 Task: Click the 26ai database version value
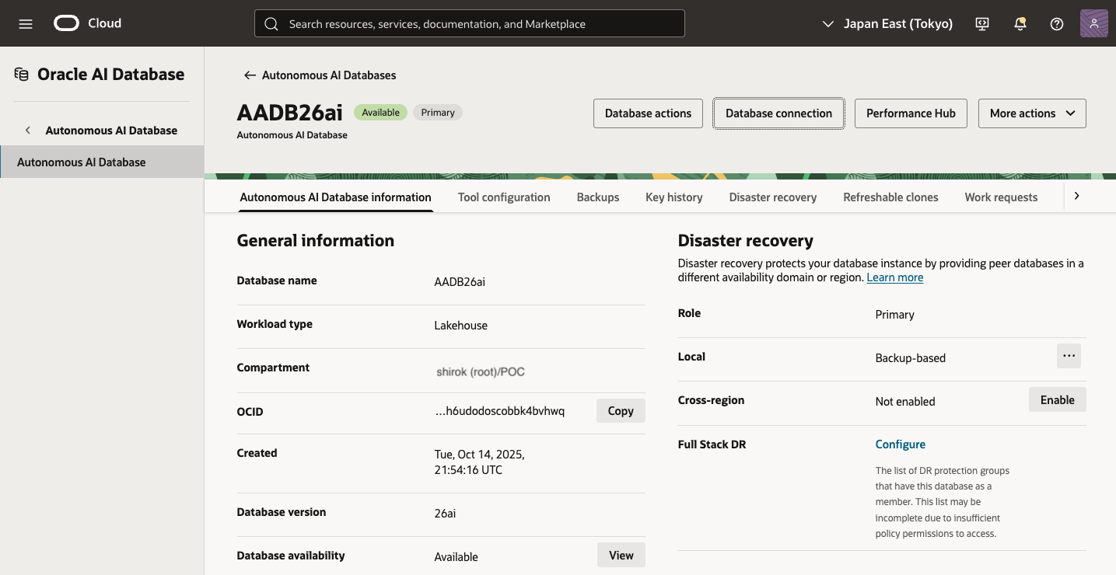(445, 514)
